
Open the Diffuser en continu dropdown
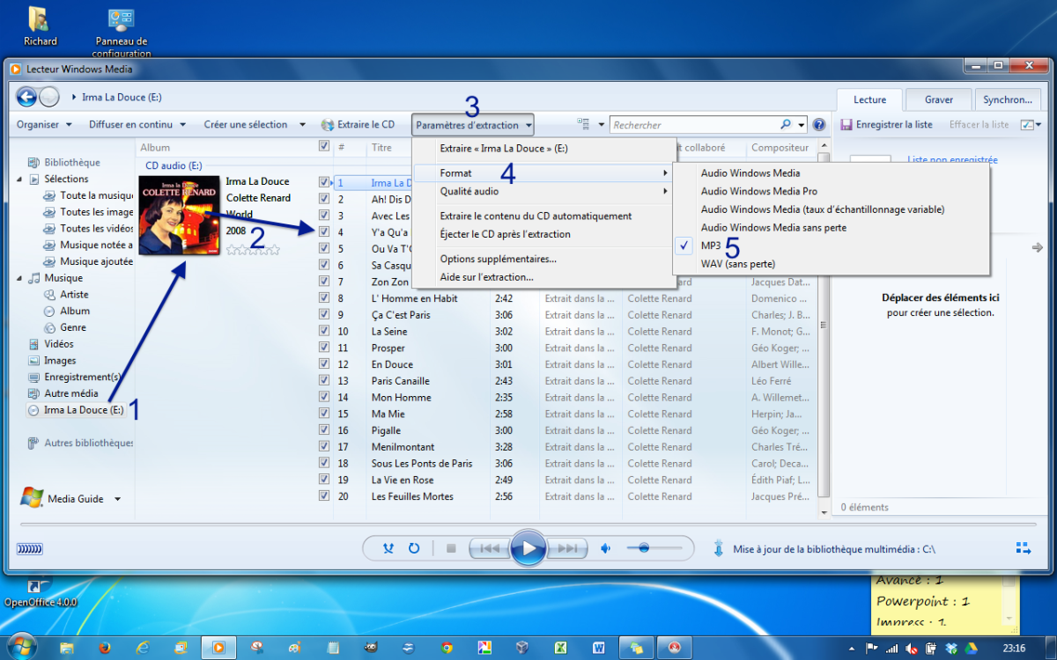click(x=137, y=125)
